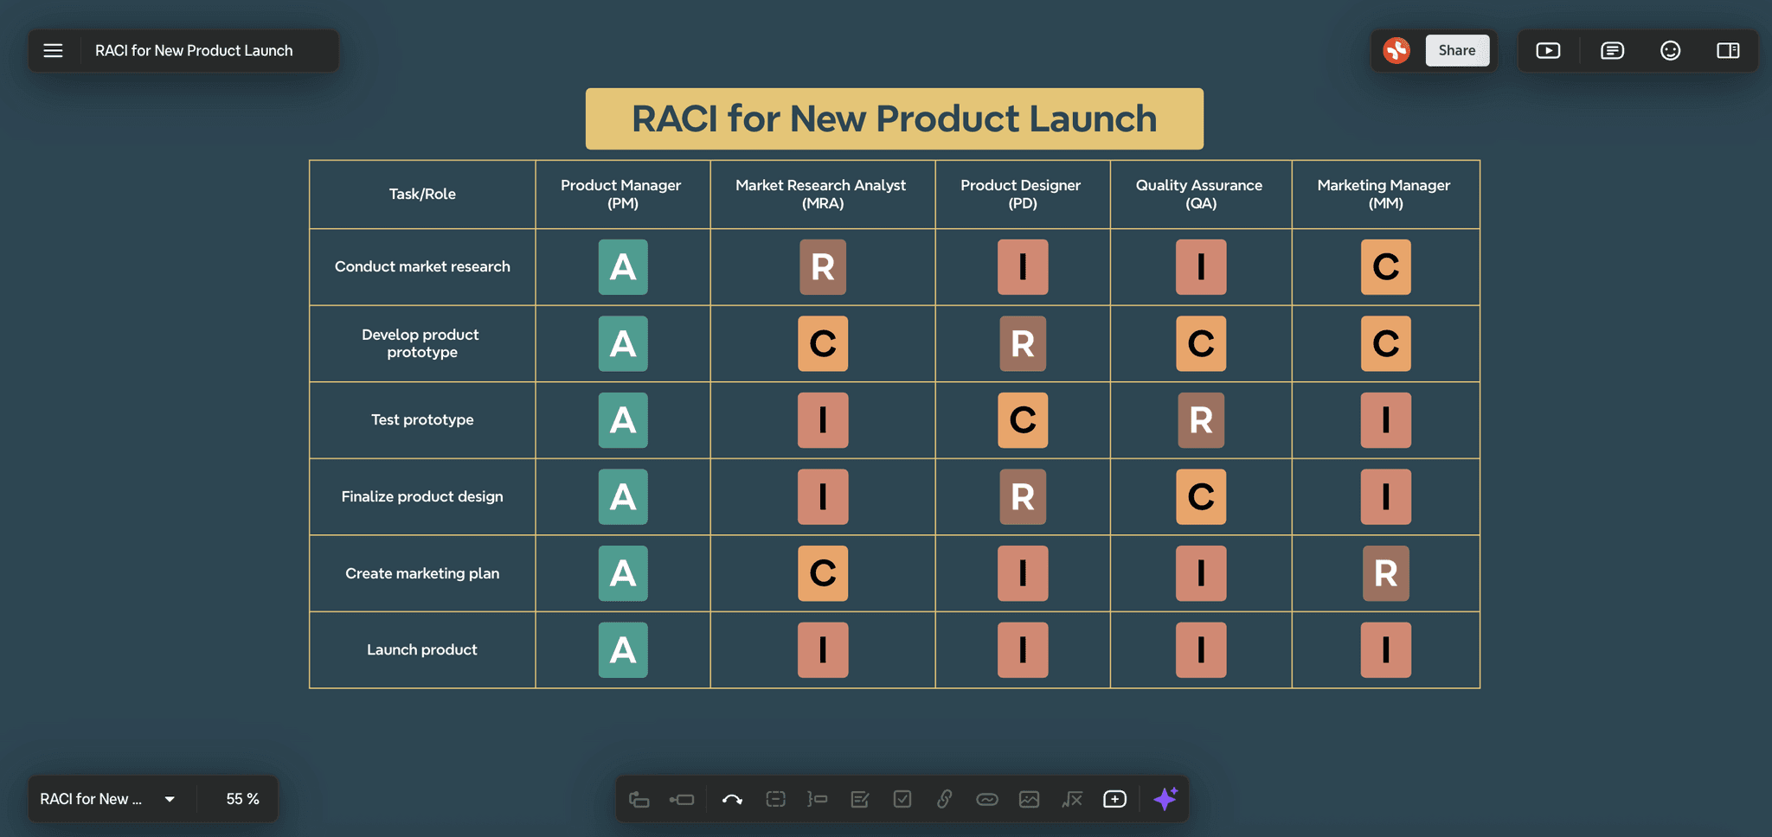Select the sticky note editing tool

[859, 799]
